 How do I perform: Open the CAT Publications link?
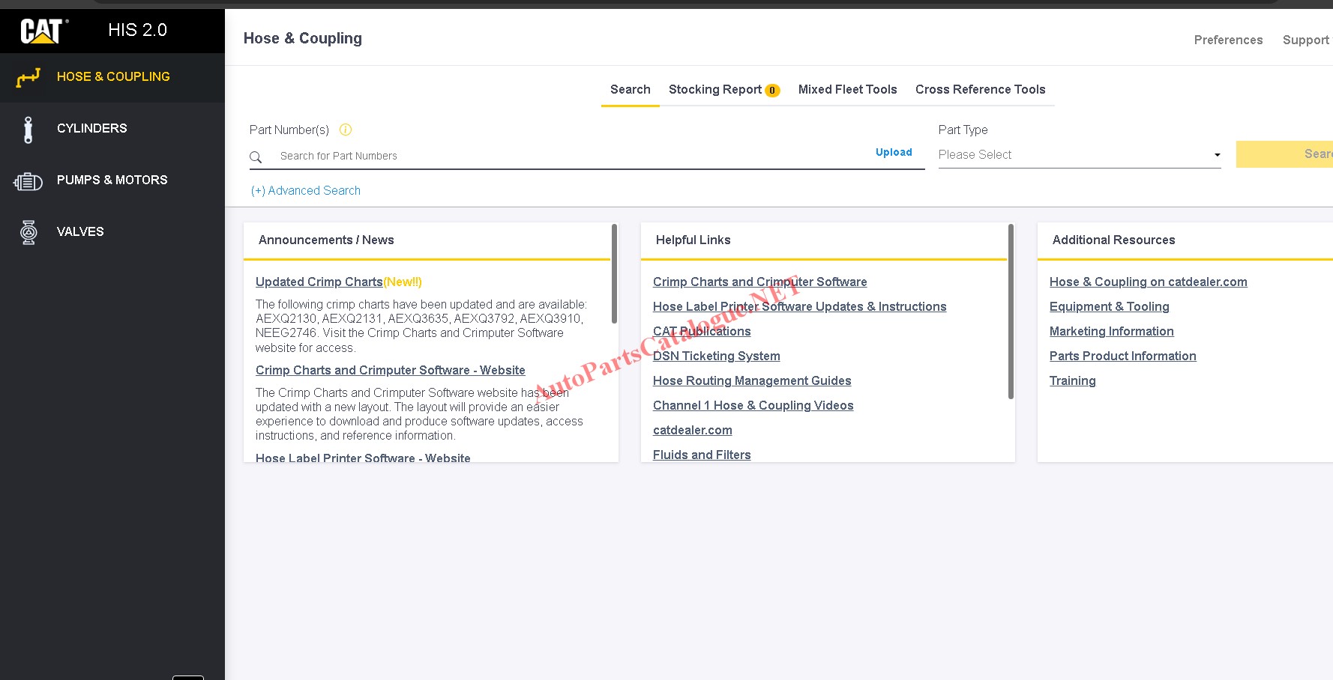pos(702,331)
